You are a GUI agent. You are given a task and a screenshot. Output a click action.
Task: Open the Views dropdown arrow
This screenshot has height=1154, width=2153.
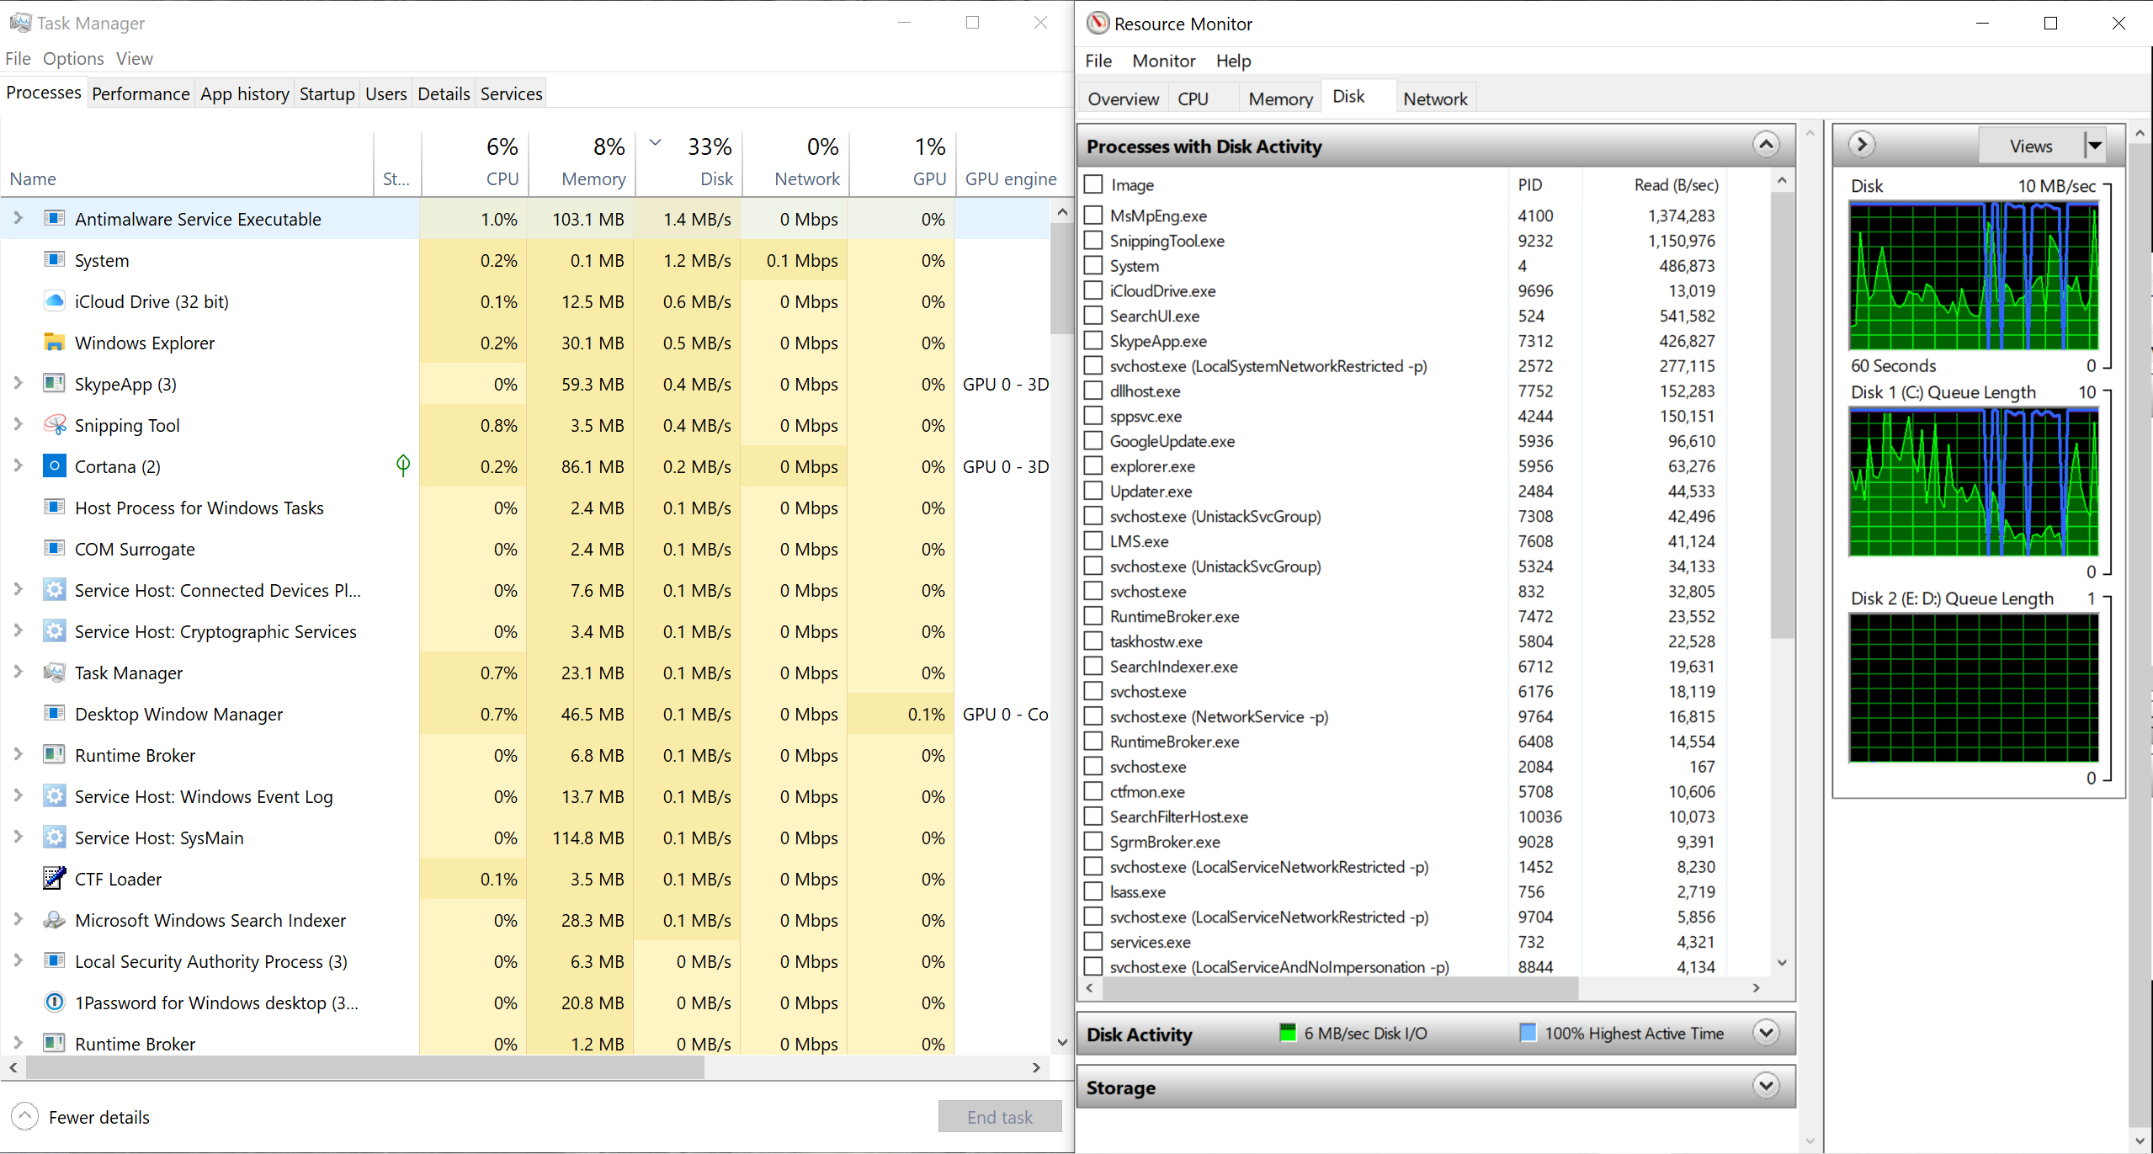click(x=2094, y=146)
